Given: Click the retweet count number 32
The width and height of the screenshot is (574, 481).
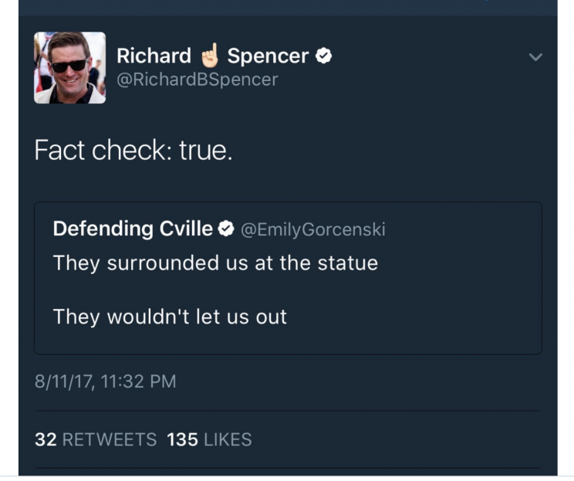Looking at the screenshot, I should [x=46, y=439].
